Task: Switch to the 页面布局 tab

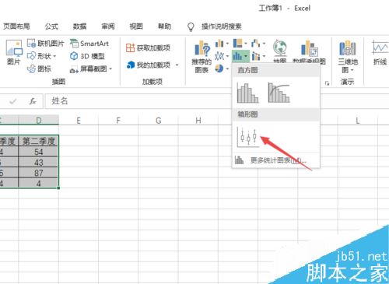Action: (16, 26)
